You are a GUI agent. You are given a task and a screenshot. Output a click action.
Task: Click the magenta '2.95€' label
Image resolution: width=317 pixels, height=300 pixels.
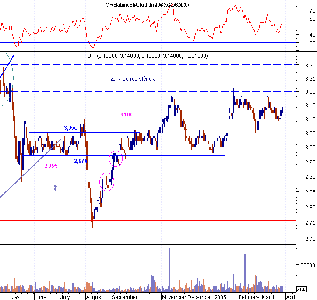point(51,166)
